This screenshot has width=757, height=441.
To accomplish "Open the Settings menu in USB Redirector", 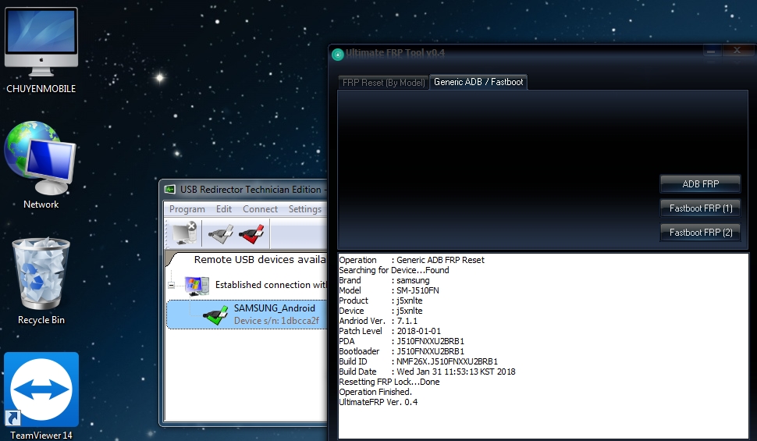I will coord(305,209).
